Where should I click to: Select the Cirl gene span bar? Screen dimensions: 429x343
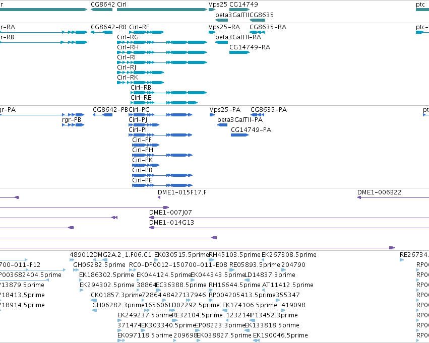(x=162, y=10)
